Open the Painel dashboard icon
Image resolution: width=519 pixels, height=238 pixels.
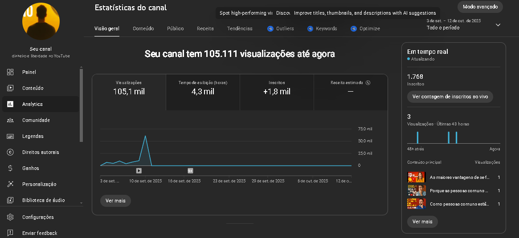point(10,72)
